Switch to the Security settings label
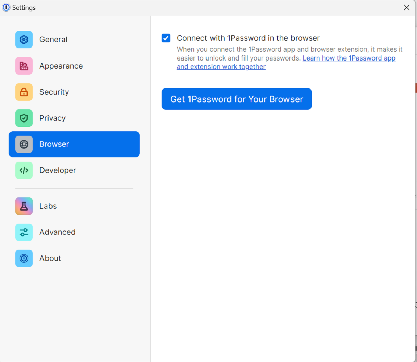This screenshot has height=362, width=417. 54,92
